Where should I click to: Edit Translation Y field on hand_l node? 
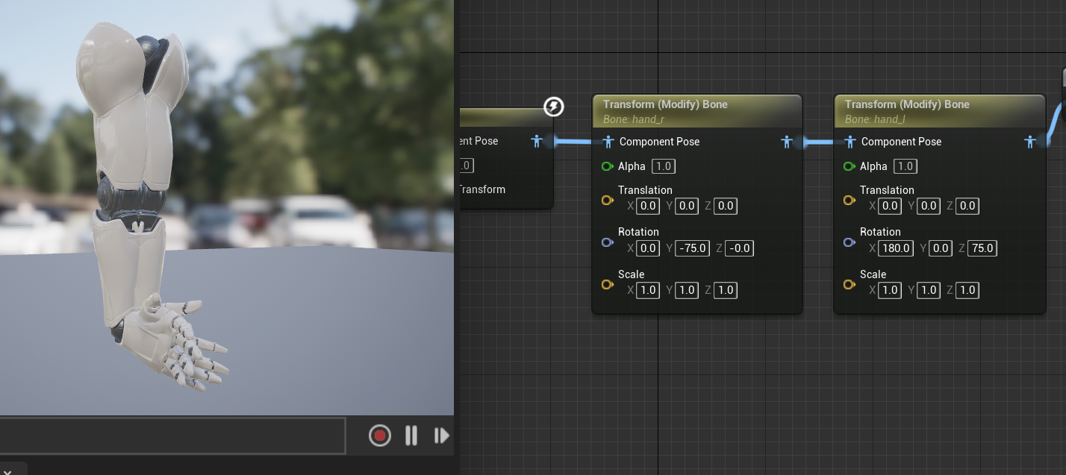point(929,206)
